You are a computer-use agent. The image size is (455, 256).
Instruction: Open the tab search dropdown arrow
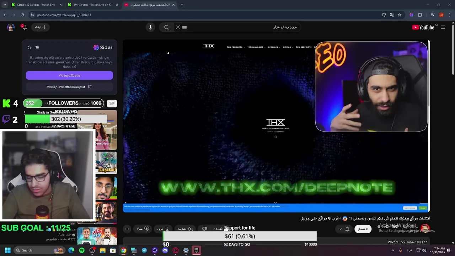tap(4, 5)
